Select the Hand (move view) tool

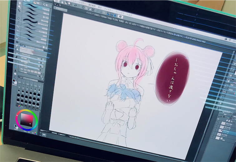click(20, 3)
